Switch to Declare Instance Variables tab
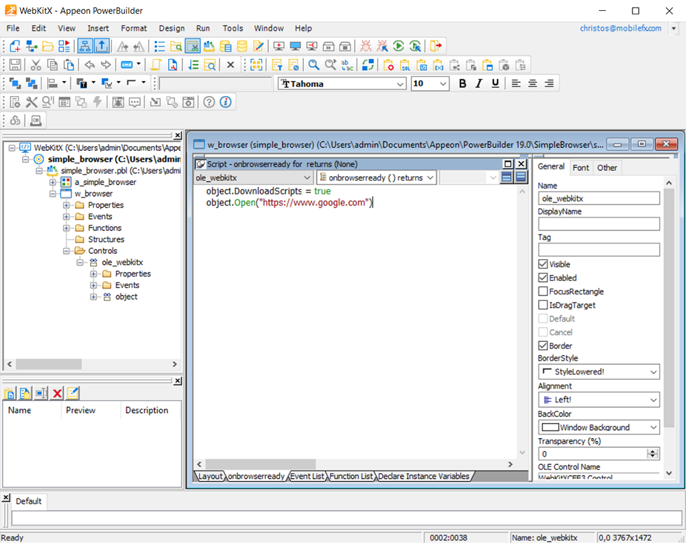This screenshot has height=543, width=686. (423, 476)
